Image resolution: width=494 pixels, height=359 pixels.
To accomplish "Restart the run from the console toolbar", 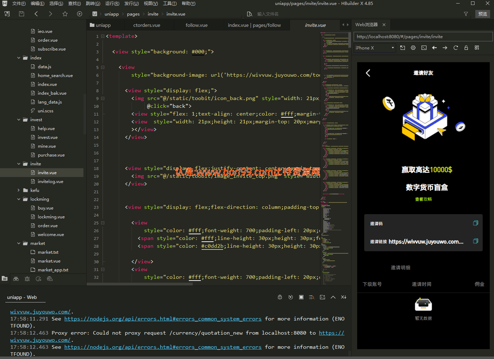I will tap(291, 297).
